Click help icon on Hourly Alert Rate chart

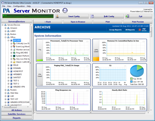[144, 91]
